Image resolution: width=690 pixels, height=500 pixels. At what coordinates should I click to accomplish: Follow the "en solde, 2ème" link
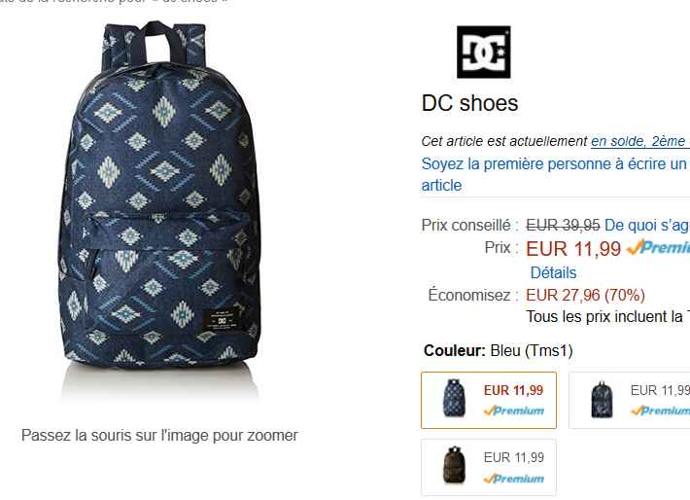tap(639, 141)
